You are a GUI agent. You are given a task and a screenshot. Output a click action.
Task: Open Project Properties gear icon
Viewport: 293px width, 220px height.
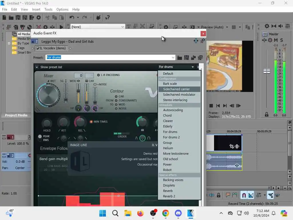pos(39,17)
